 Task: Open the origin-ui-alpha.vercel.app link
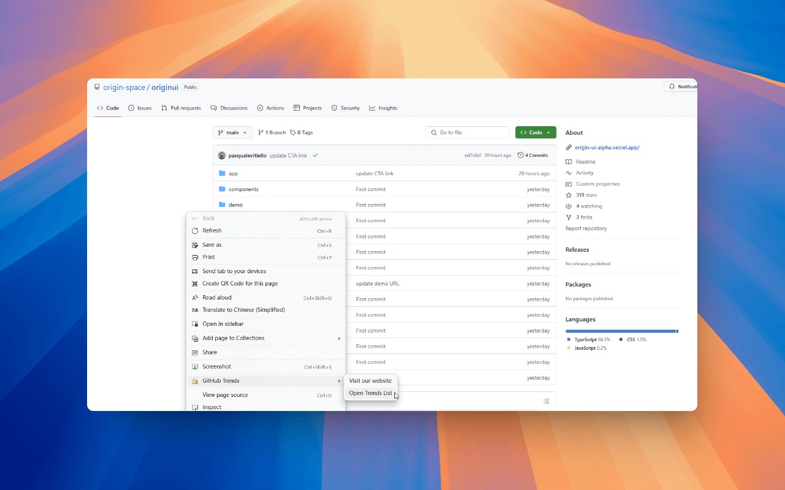pyautogui.click(x=607, y=148)
